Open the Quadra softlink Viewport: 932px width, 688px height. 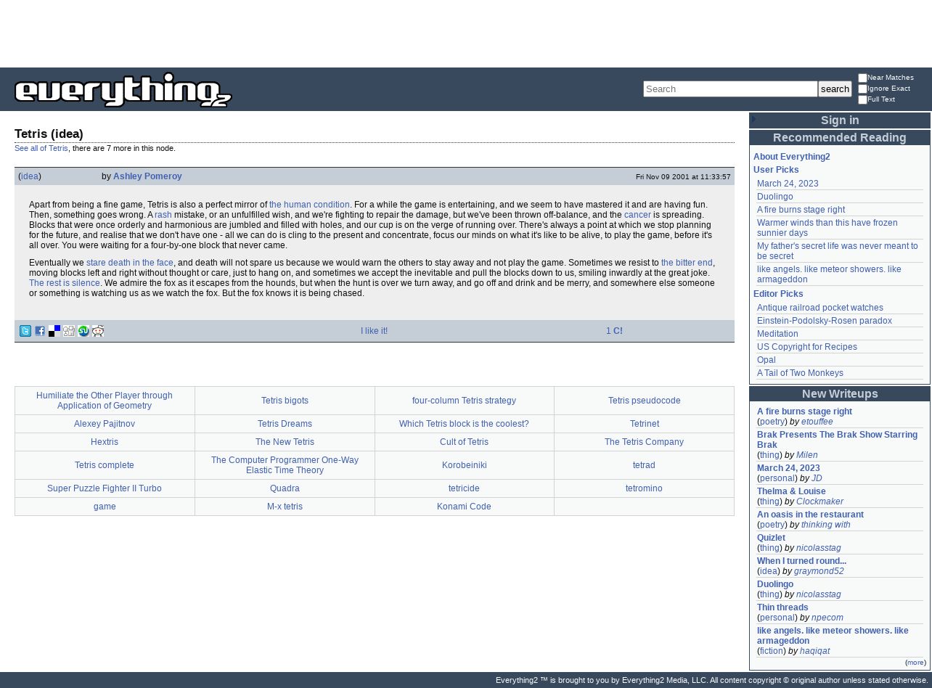[285, 488]
